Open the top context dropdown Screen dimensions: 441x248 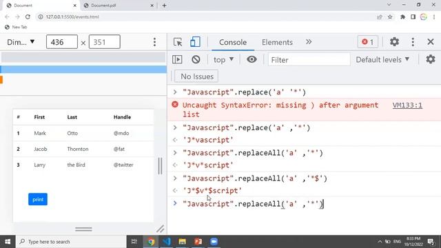point(223,60)
